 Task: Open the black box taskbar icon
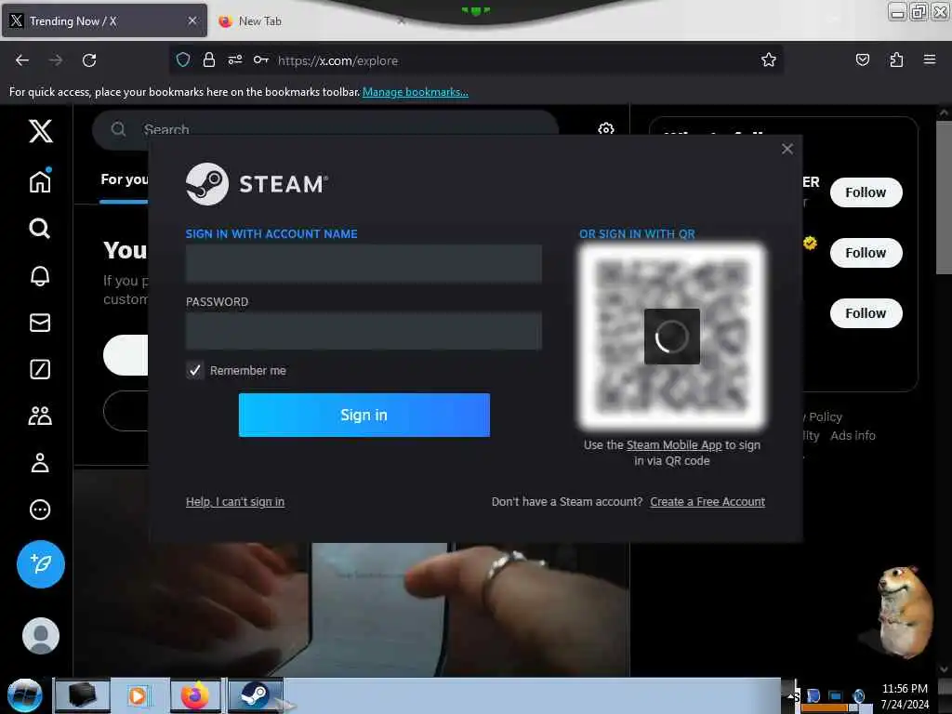click(83, 695)
